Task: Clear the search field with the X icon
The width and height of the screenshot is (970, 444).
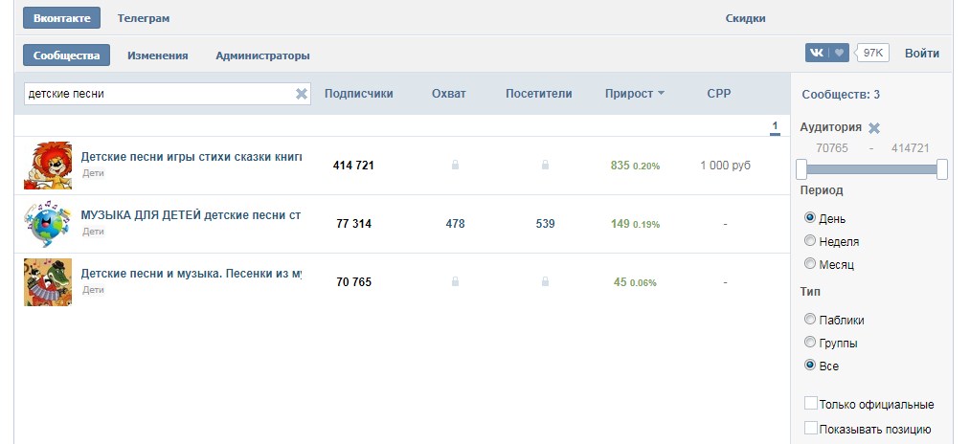Action: [301, 94]
